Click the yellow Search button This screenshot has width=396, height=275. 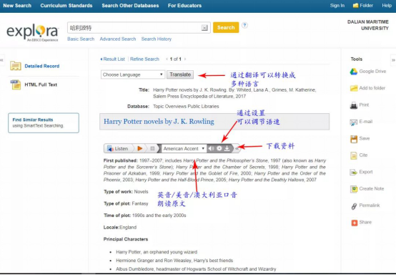pos(226,28)
